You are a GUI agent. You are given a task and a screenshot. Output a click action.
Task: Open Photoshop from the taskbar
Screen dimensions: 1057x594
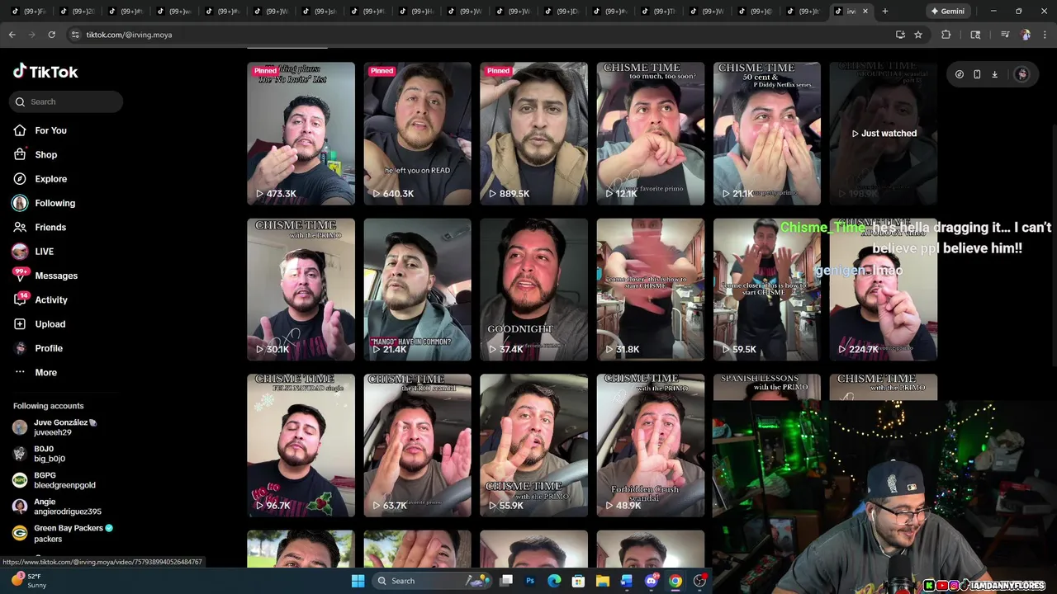[530, 581]
